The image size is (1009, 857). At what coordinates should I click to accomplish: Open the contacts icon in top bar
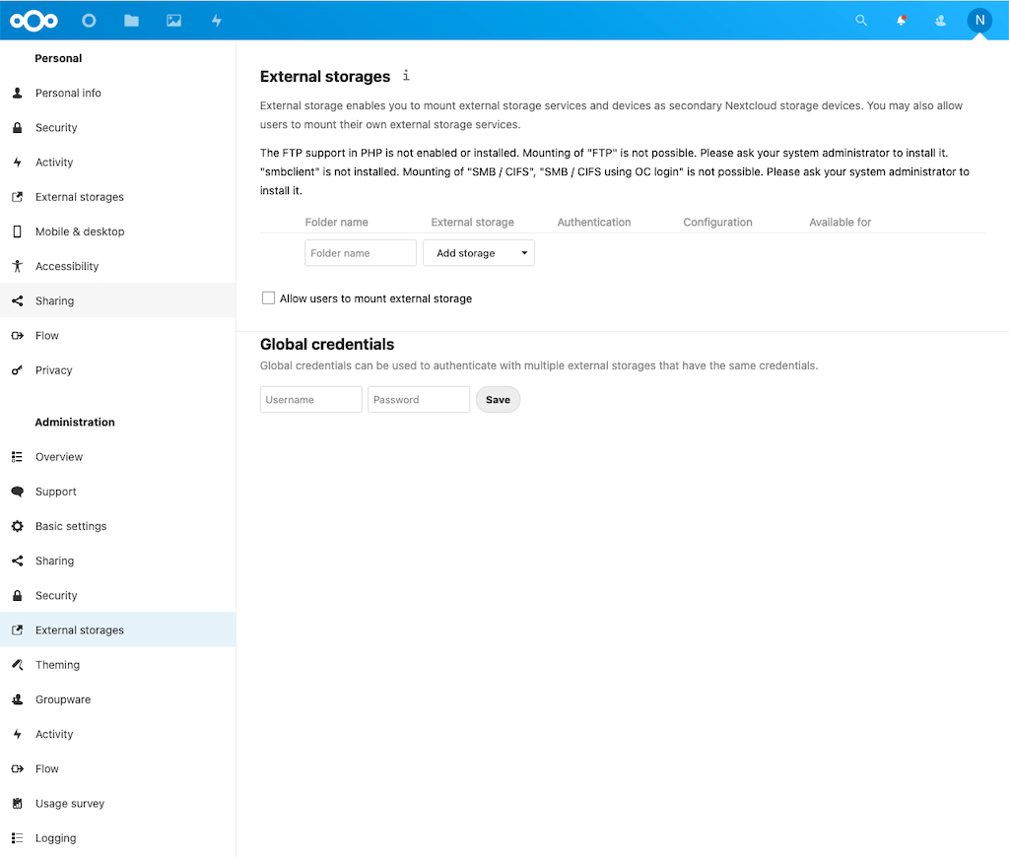pyautogui.click(x=939, y=20)
